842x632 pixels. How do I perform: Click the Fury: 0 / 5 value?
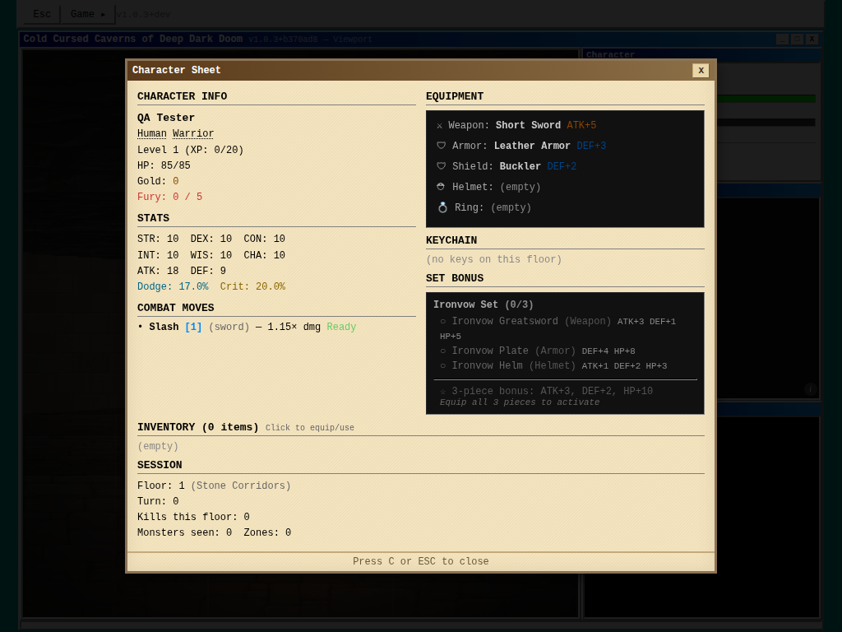[169, 197]
